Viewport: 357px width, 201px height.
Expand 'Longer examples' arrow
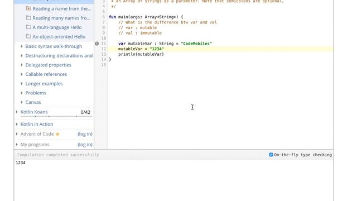click(22, 84)
